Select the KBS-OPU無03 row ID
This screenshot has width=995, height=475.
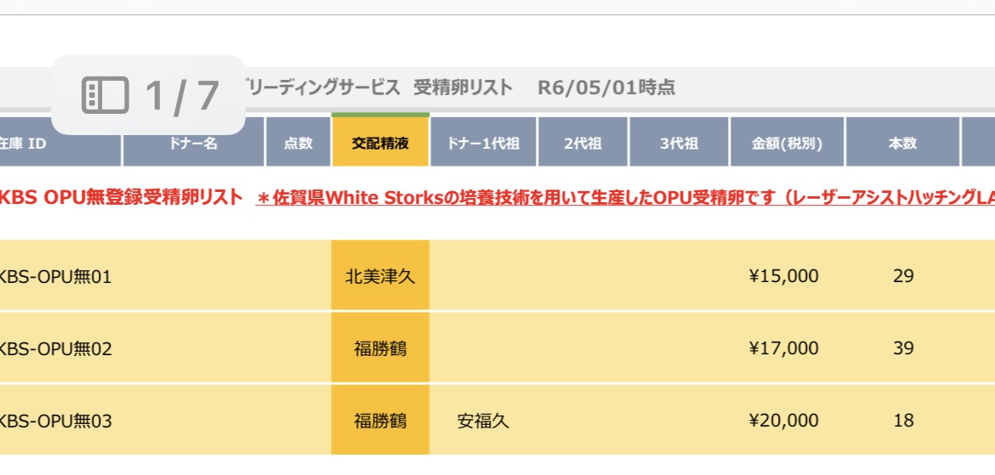(x=56, y=421)
